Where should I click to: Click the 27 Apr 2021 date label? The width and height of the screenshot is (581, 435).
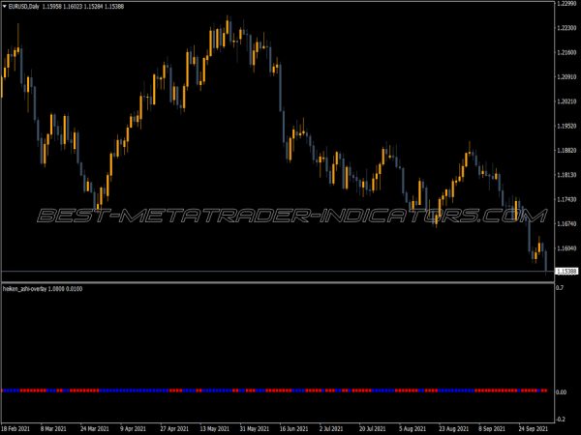pos(174,428)
